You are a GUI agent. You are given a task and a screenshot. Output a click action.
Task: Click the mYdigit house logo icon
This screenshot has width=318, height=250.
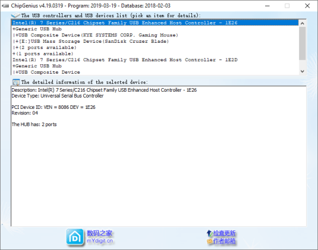[x=75, y=237]
